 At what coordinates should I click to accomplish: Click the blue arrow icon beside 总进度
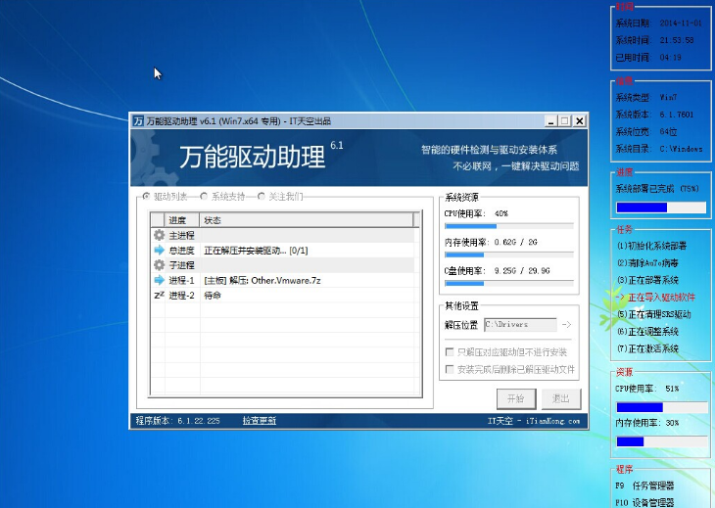pyautogui.click(x=159, y=251)
